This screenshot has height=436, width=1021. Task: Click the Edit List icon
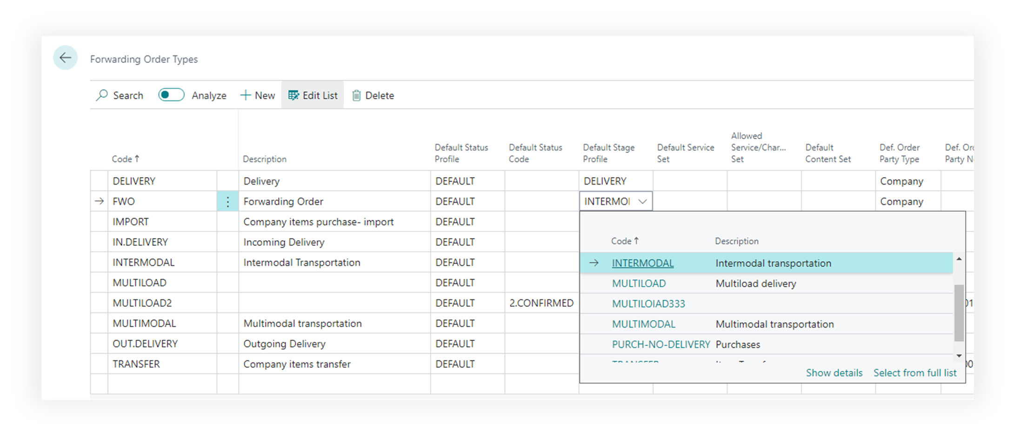click(294, 95)
